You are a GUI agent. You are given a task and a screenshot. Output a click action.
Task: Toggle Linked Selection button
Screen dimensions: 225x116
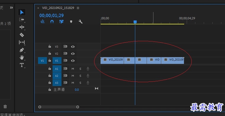pos(61,22)
